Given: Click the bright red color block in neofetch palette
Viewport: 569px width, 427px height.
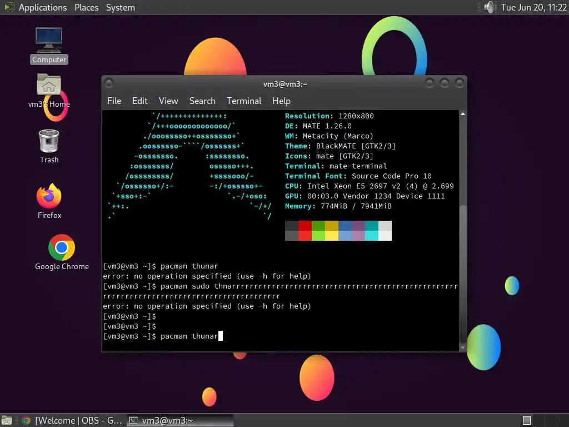Looking at the screenshot, I should 305,235.
